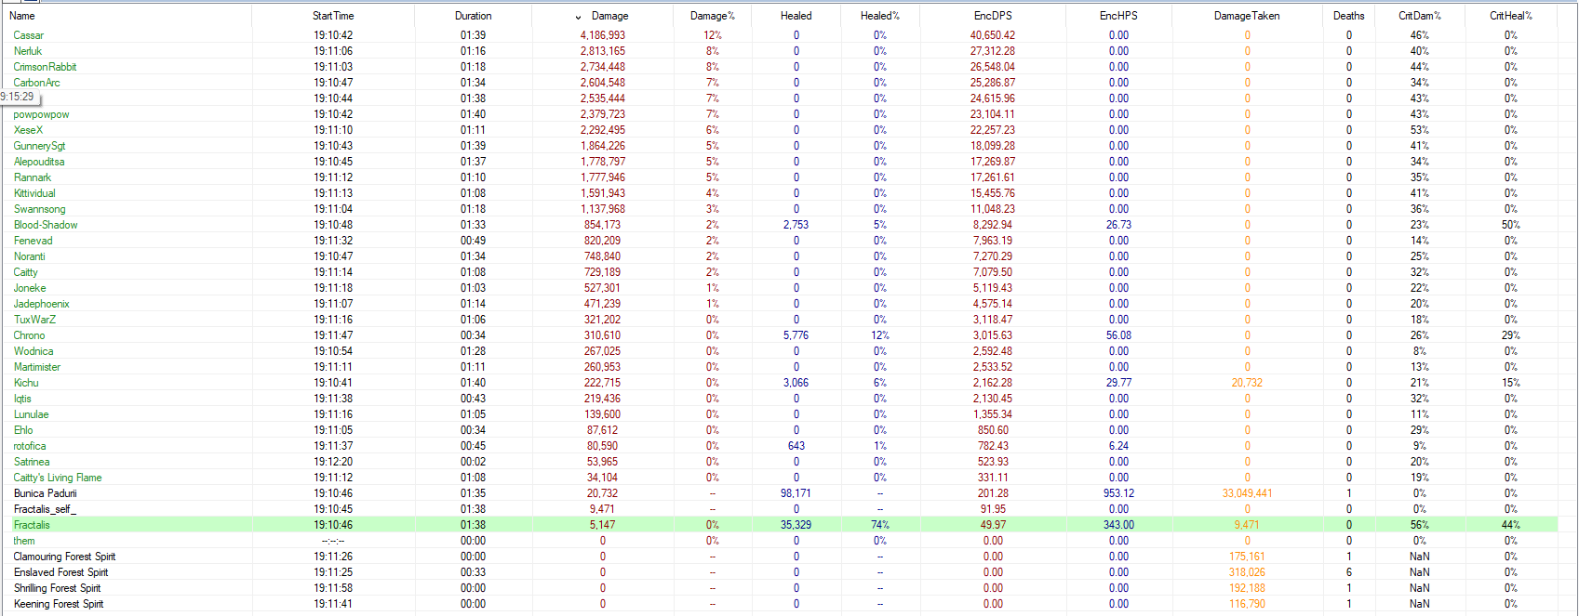Click the Healed column header
Viewport: 1579px width, 616px height.
[x=796, y=16]
